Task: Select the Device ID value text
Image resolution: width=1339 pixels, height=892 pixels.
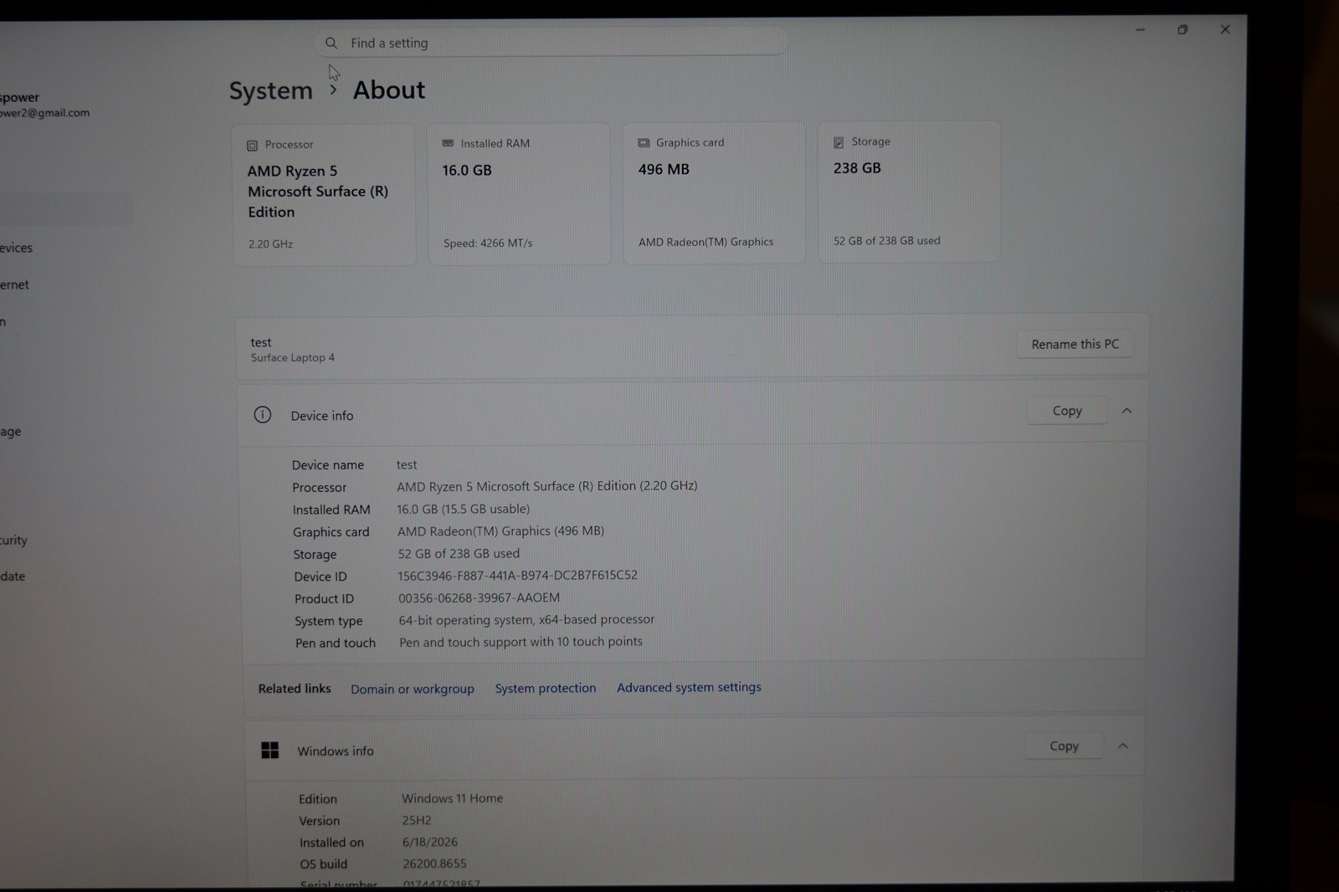Action: coord(517,576)
